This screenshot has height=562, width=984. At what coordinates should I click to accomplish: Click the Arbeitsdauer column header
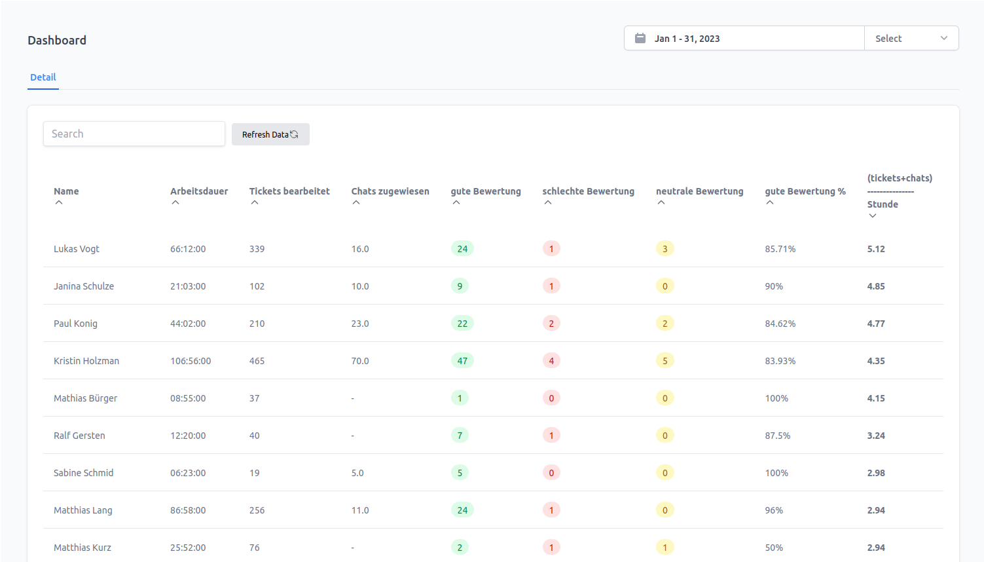pyautogui.click(x=199, y=191)
